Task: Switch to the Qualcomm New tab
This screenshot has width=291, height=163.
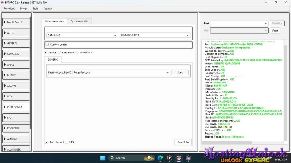Action: (54, 22)
